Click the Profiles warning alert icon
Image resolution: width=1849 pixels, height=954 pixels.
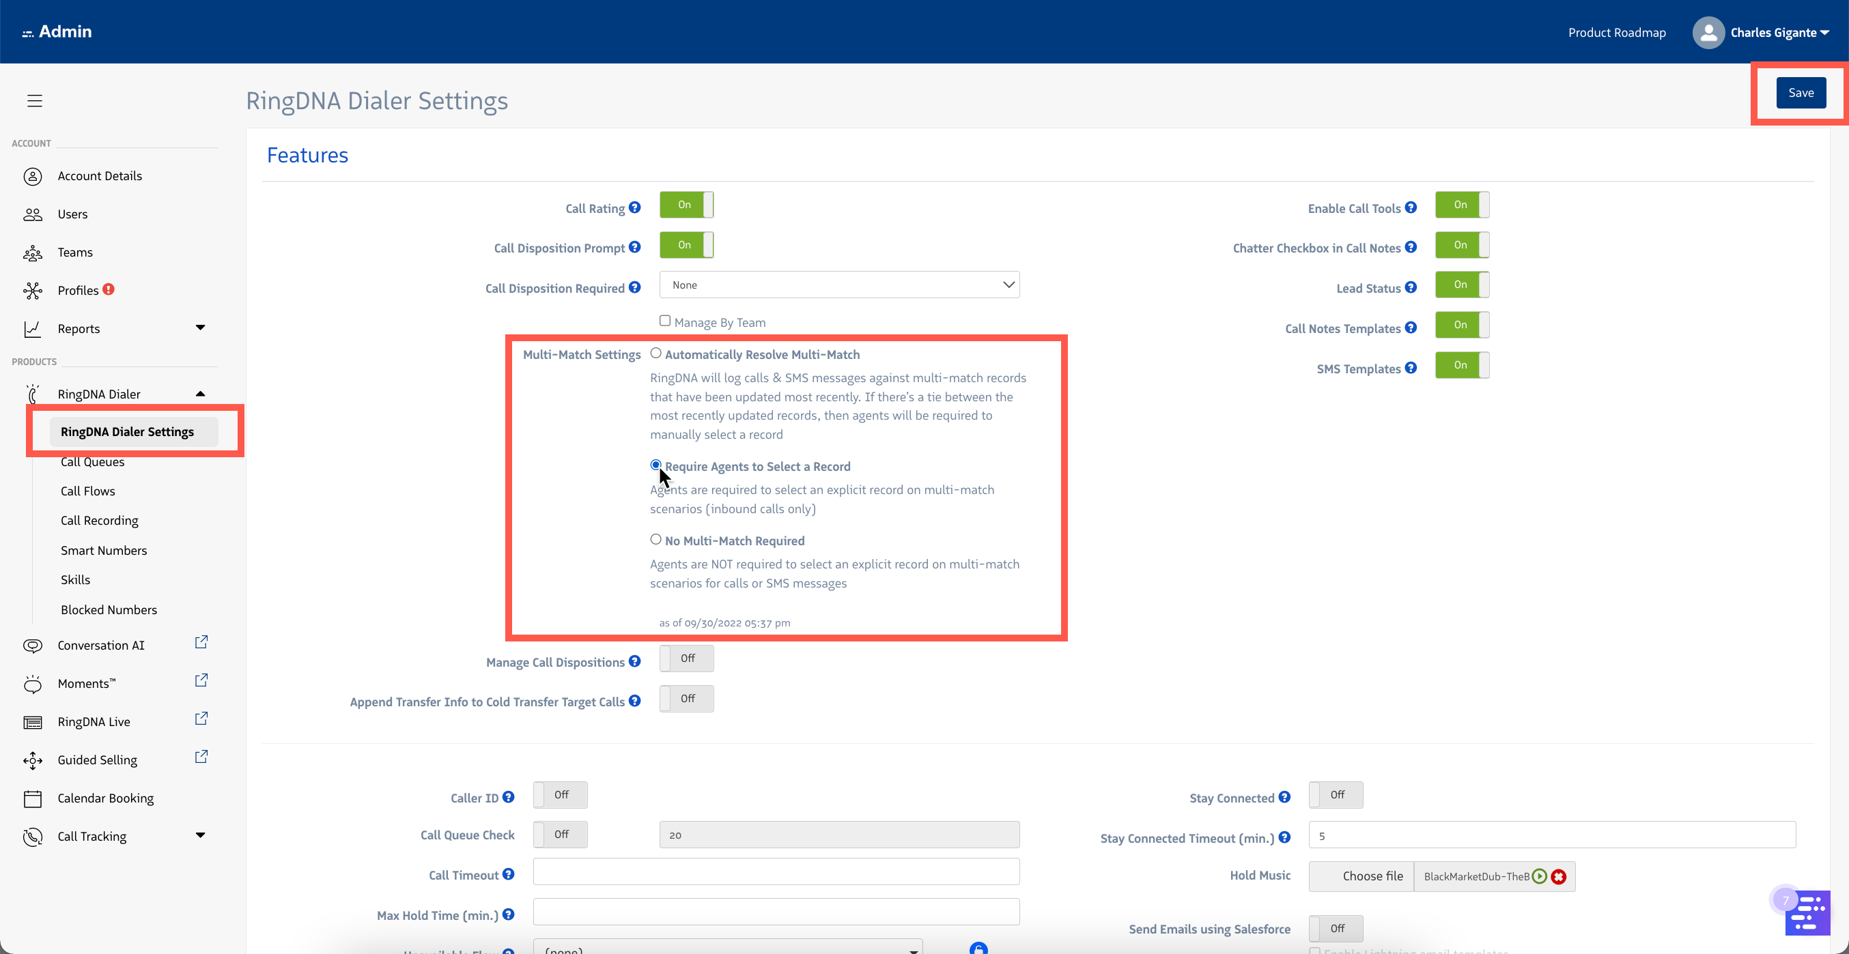(x=109, y=289)
